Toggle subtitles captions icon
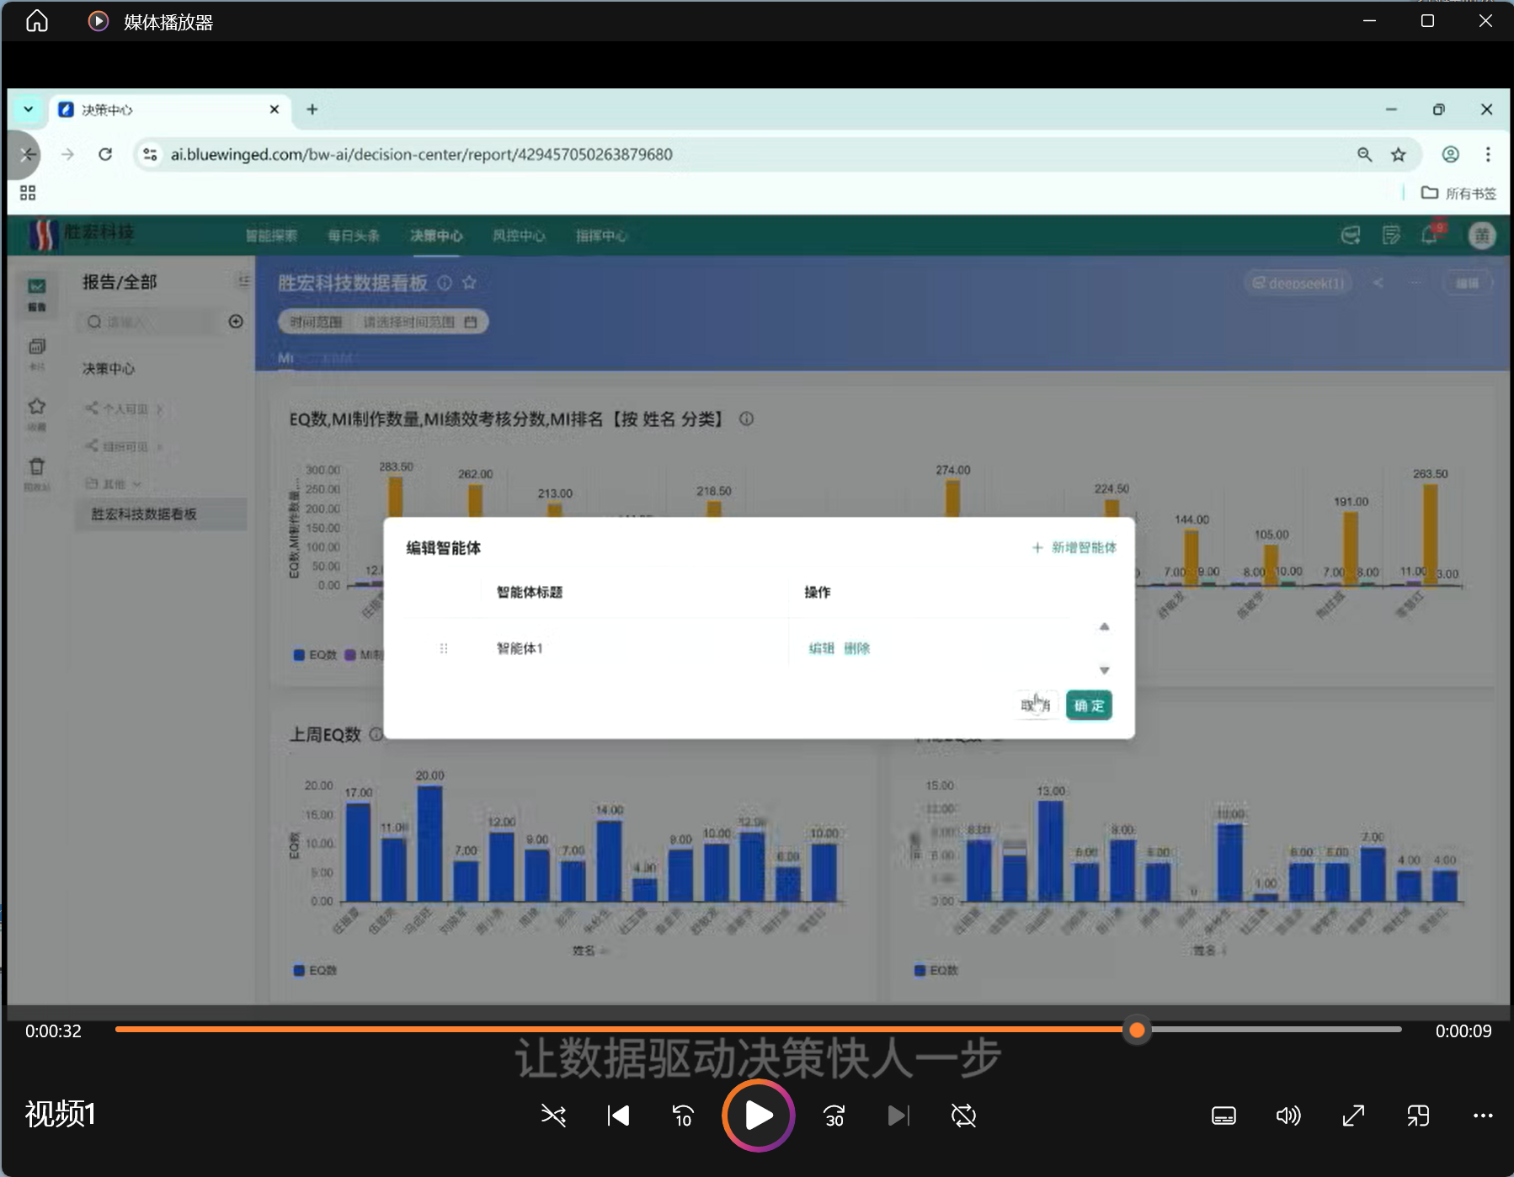The height and width of the screenshot is (1177, 1514). 1223,1116
